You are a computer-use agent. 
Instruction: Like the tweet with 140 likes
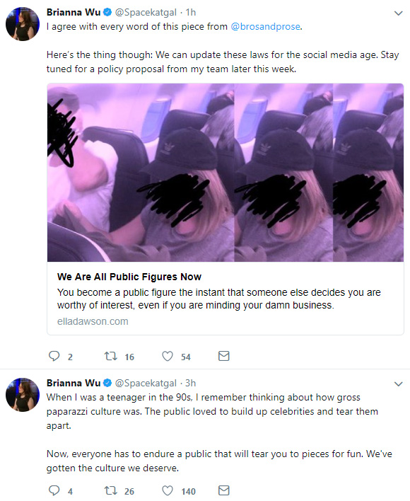[168, 490]
